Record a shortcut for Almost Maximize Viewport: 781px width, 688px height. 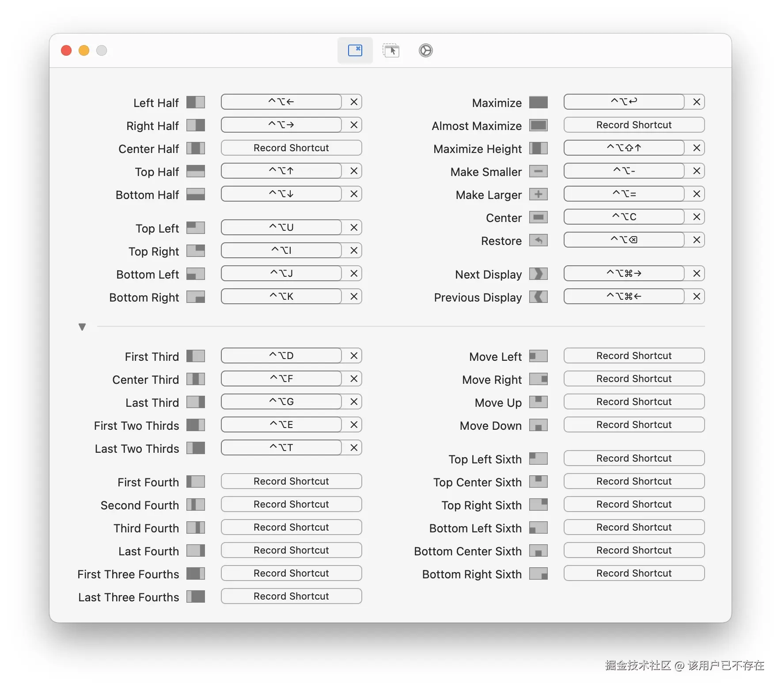click(634, 125)
